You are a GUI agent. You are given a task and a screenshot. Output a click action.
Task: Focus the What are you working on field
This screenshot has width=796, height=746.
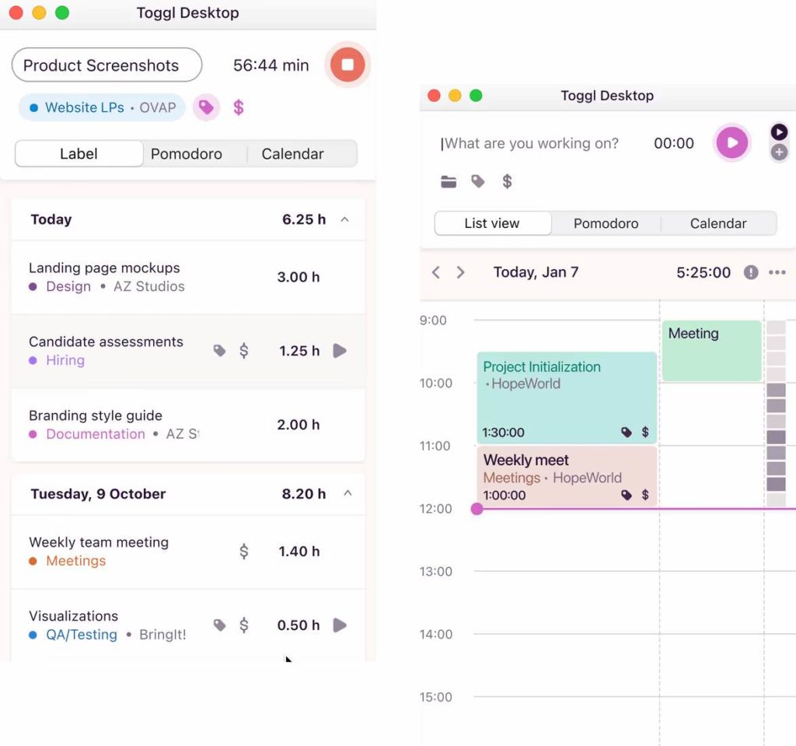pos(530,144)
